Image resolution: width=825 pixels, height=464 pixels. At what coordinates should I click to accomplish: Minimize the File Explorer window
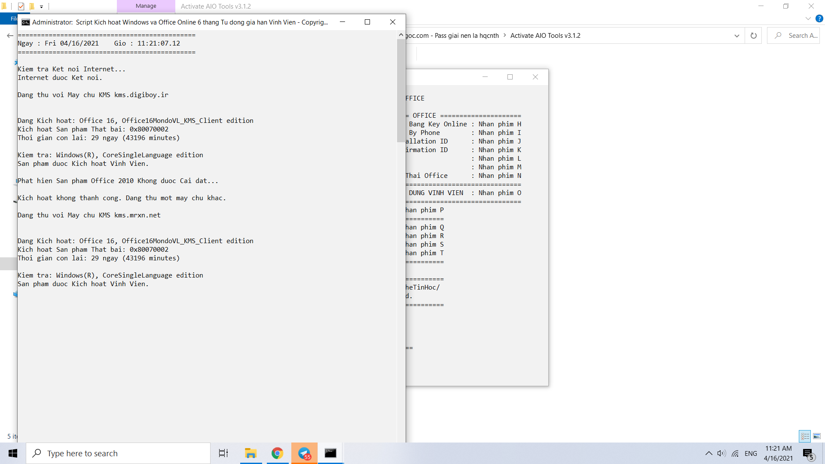click(x=761, y=6)
